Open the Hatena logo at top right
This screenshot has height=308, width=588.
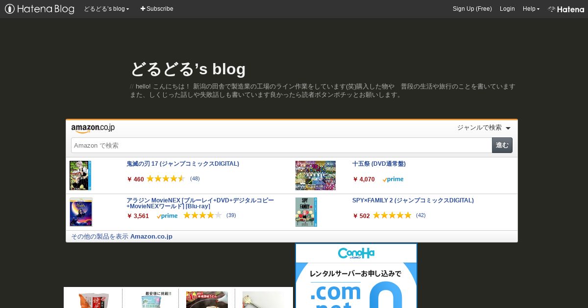(566, 9)
